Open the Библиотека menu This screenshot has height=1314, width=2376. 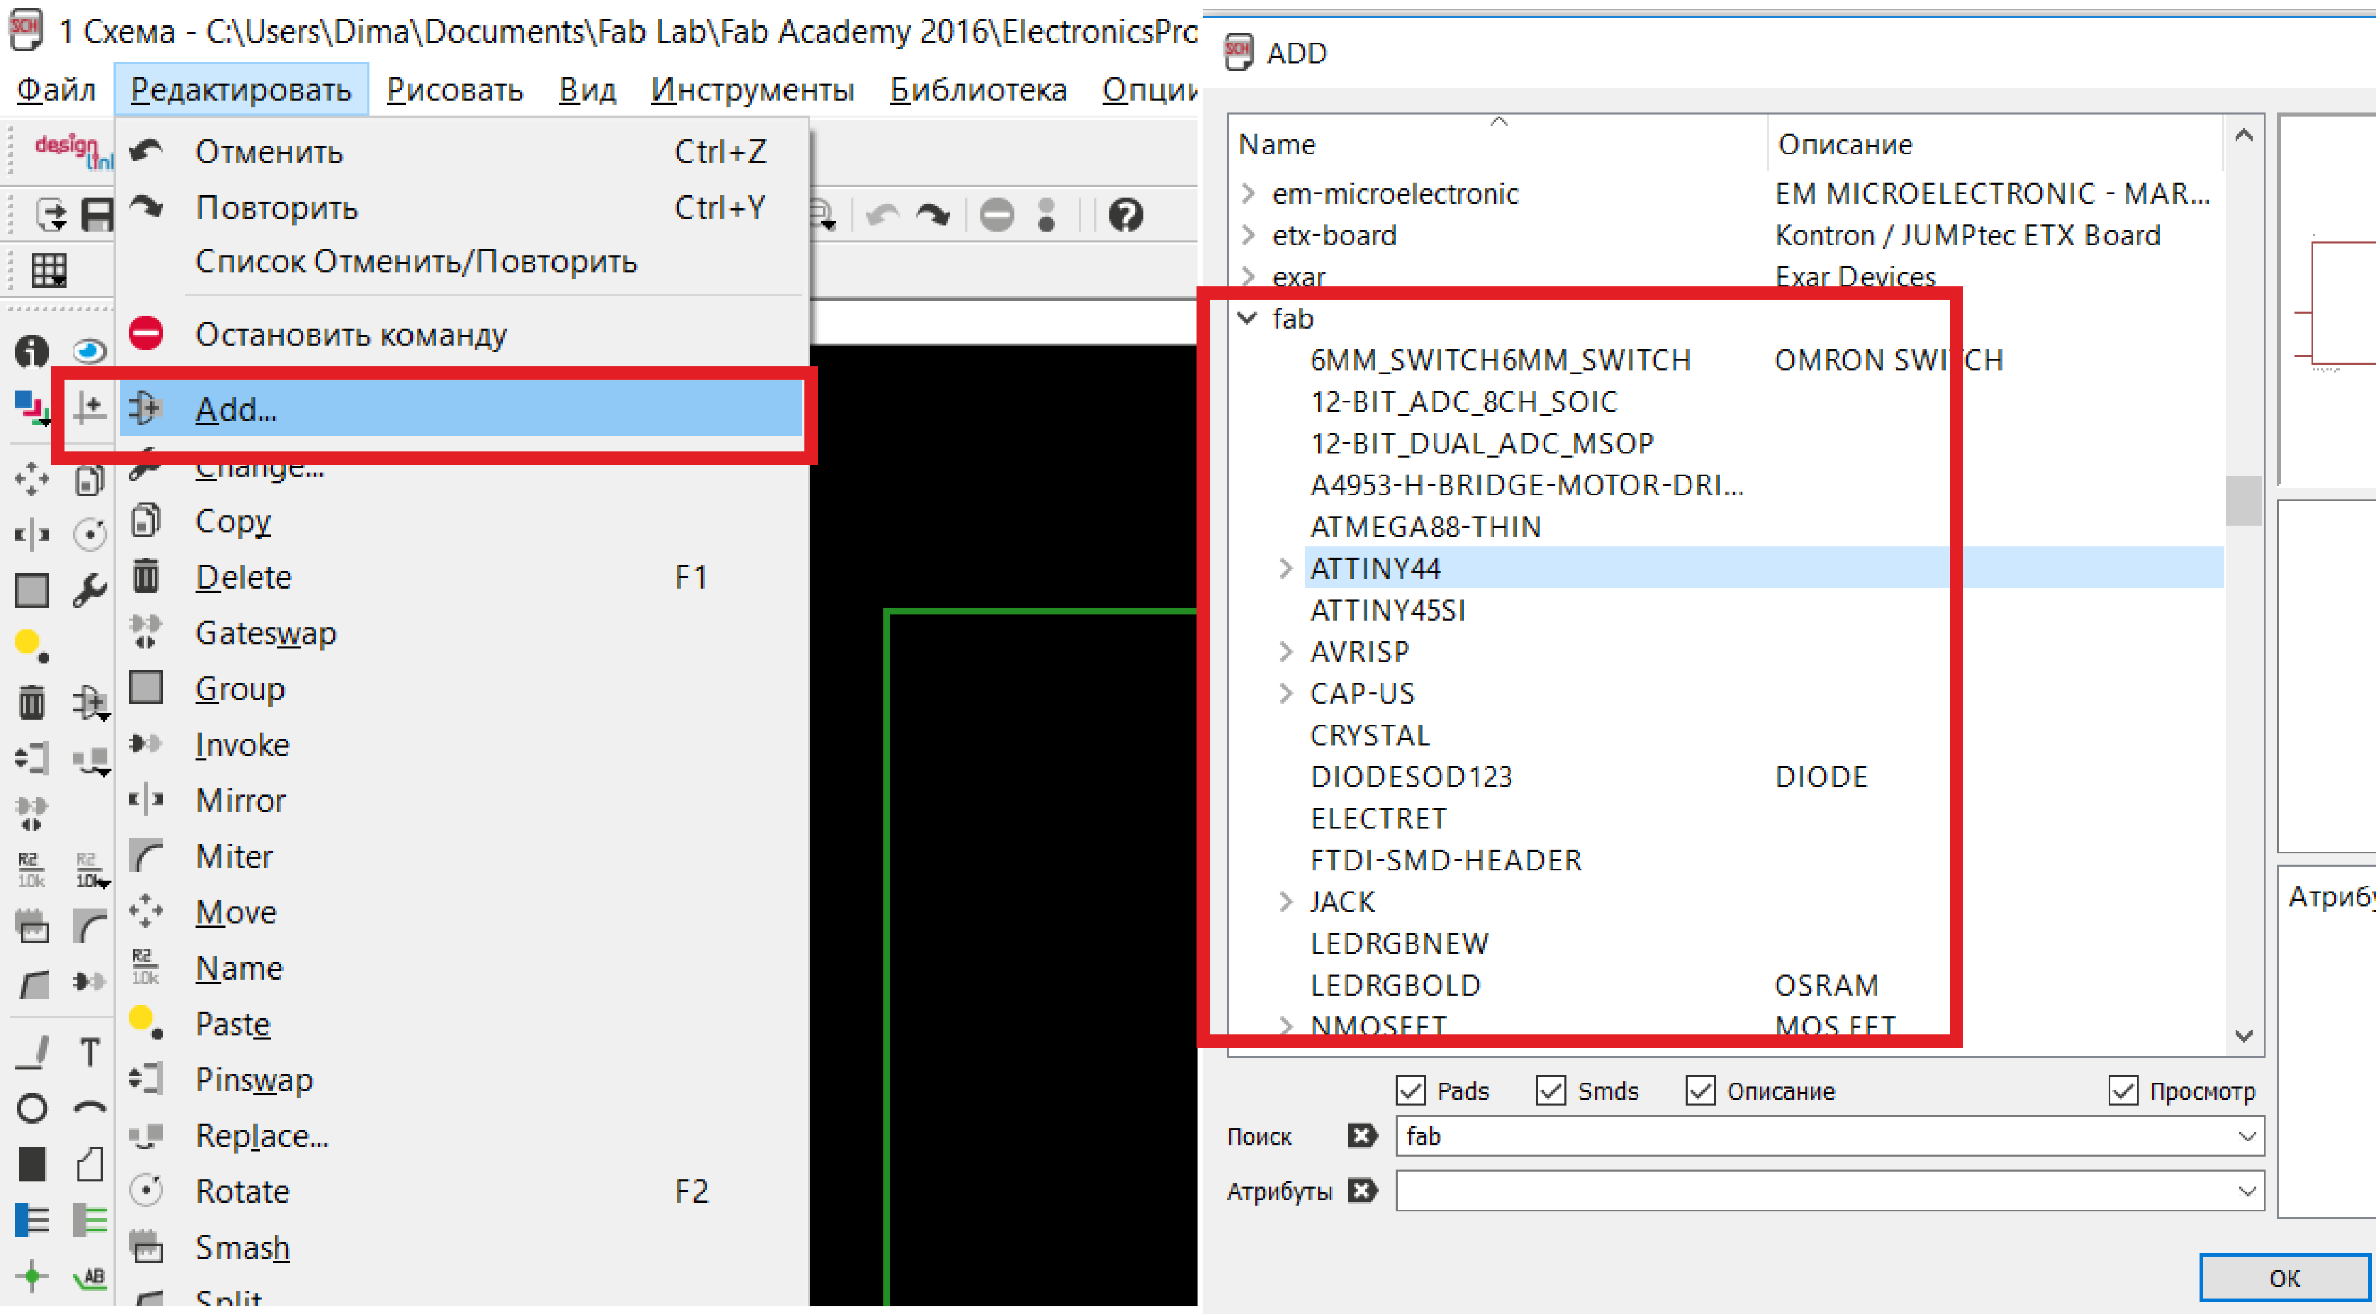[x=978, y=89]
